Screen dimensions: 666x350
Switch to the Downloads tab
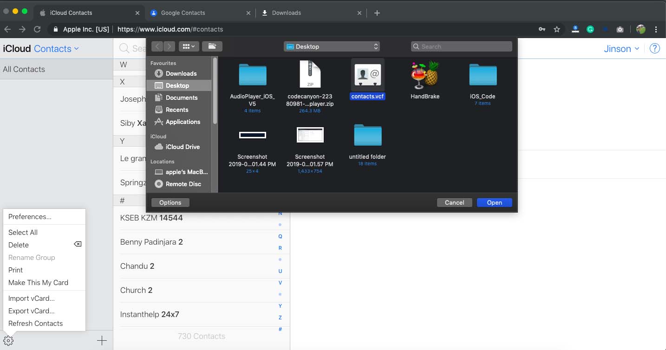pos(311,13)
